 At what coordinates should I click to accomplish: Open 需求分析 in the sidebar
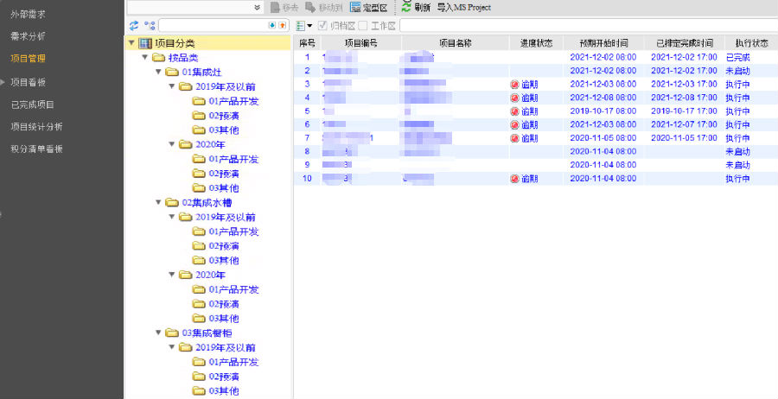28,36
